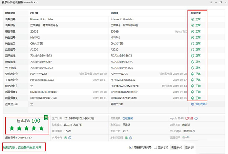The image size is (228, 154).
Task: Click the button right of 显示水印 checkbox
Action: tap(176, 147)
